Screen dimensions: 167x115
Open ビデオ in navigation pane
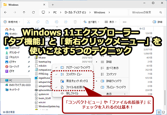(x=10, y=71)
